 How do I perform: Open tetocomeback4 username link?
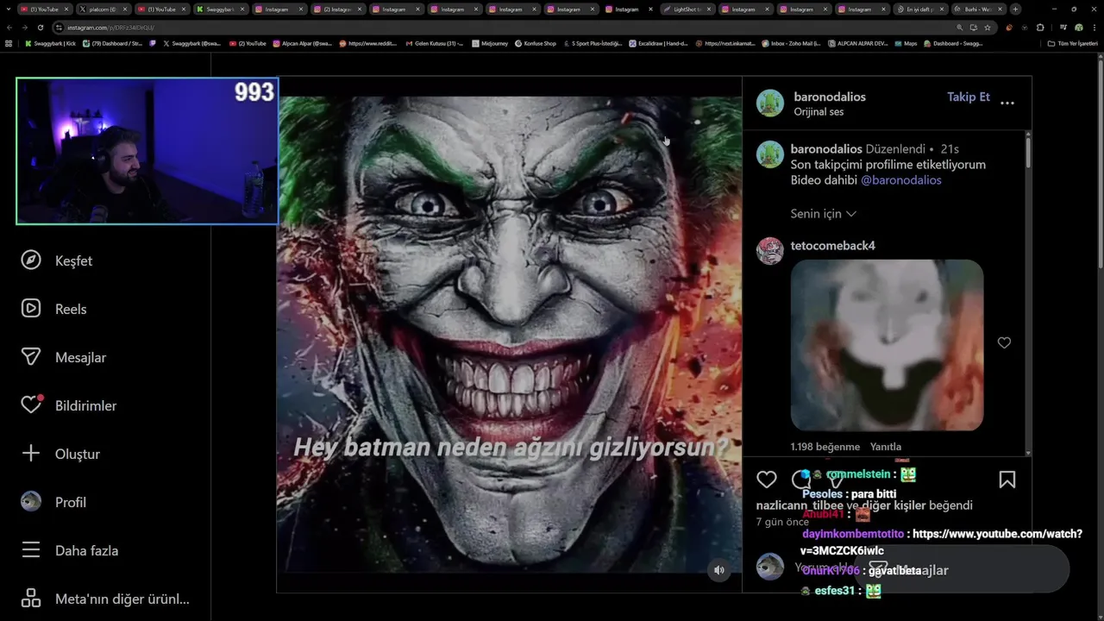click(x=832, y=246)
